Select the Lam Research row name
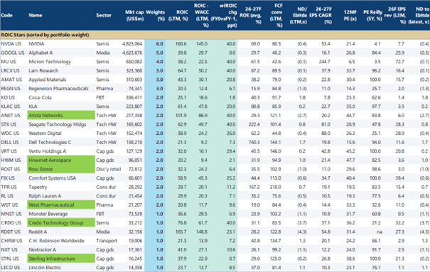Screen dimensions: 430x272 43,71
